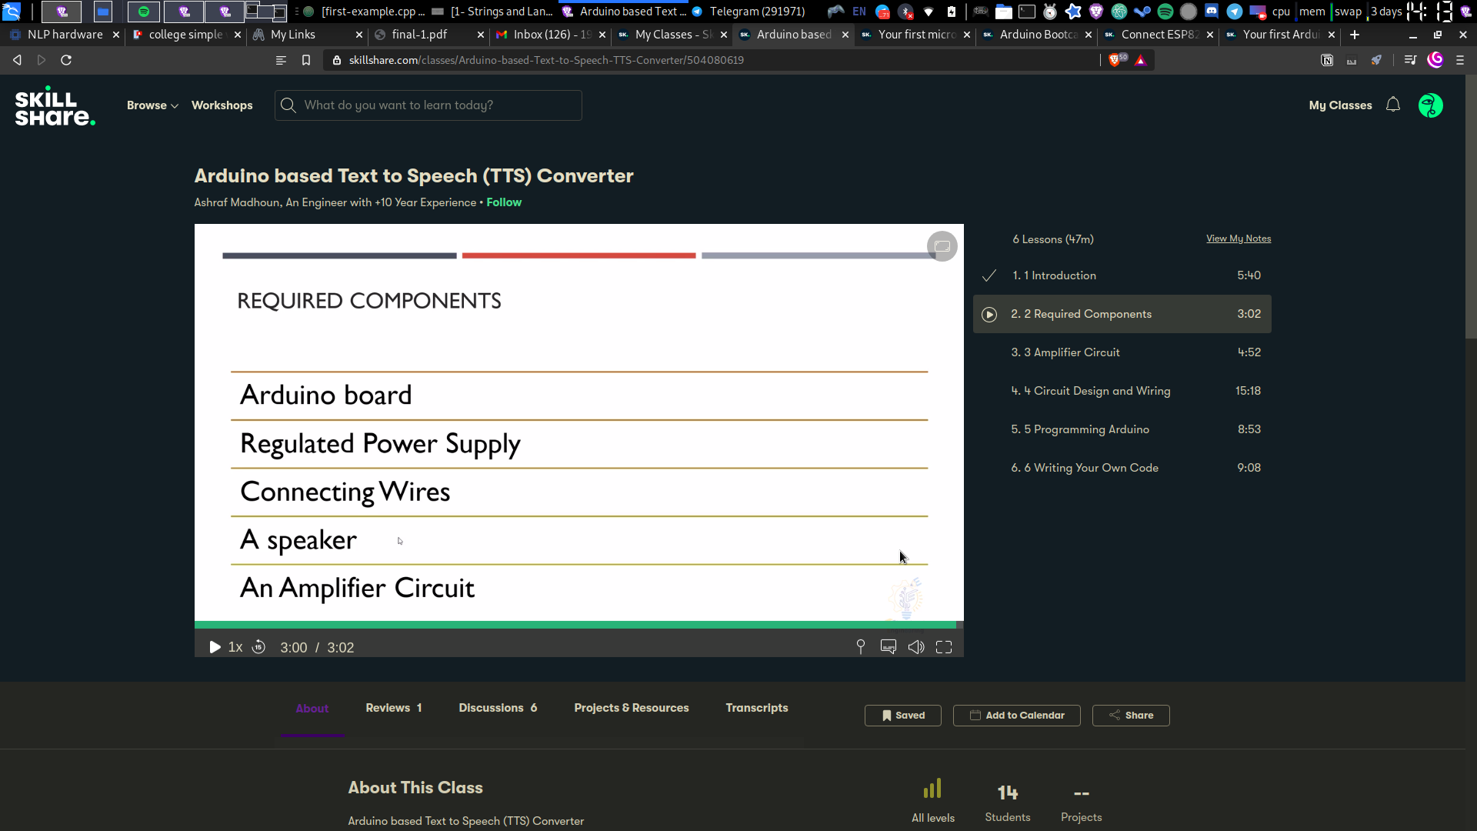The height and width of the screenshot is (831, 1477).
Task: Expand the Browse dropdown
Action: (x=152, y=105)
